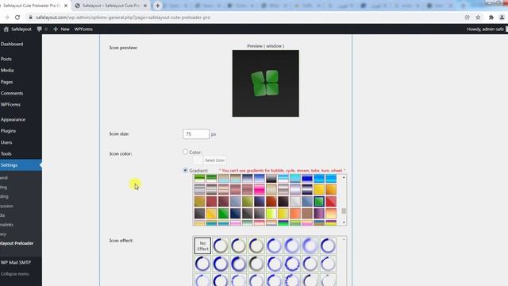
Task: Open Safelayout Preloader under Settings
Action: (17, 243)
